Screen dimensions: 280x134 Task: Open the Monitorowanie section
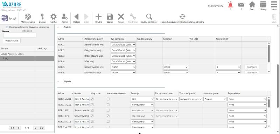tap(28, 19)
